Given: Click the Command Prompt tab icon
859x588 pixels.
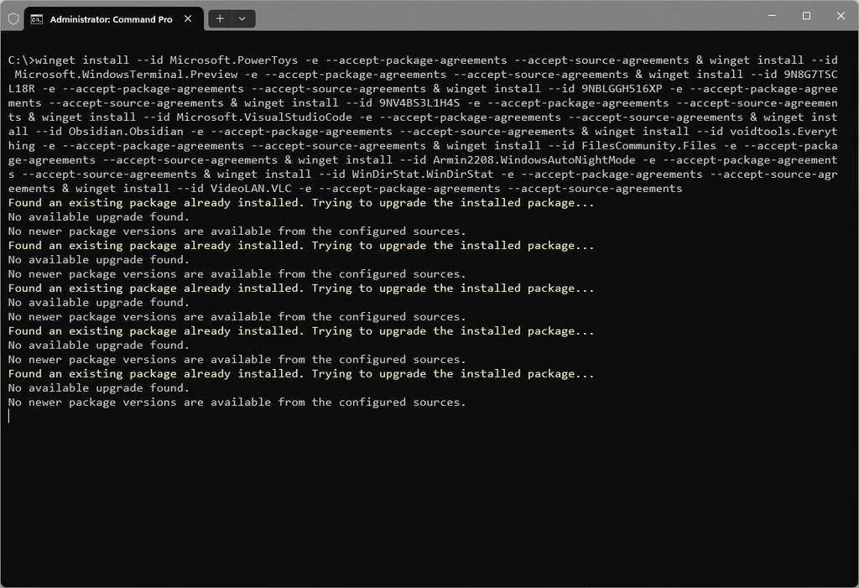Looking at the screenshot, I should (x=37, y=18).
